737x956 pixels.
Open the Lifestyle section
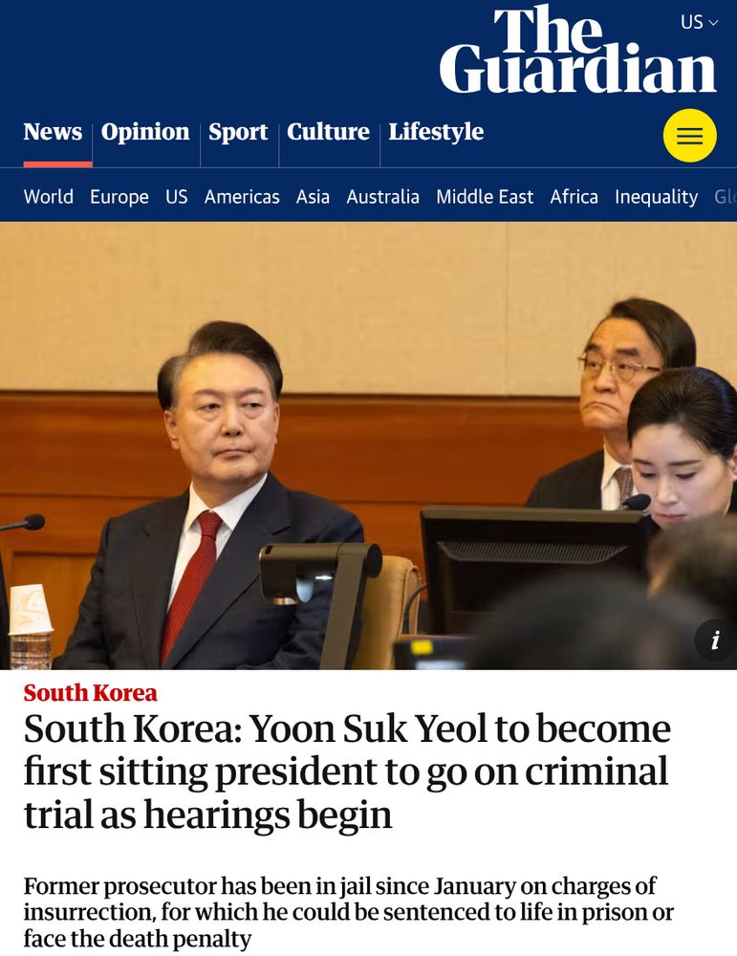(436, 132)
